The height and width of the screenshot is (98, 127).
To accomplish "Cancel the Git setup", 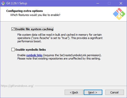I will 115,92.
